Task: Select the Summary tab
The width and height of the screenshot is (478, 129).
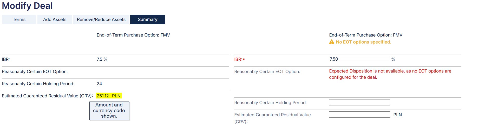Action: click(x=148, y=20)
